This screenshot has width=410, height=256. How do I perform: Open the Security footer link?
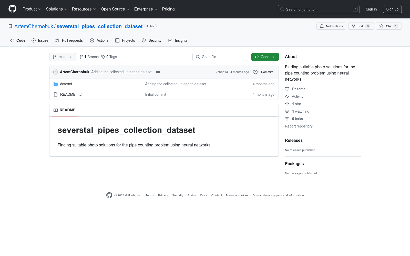pyautogui.click(x=178, y=195)
